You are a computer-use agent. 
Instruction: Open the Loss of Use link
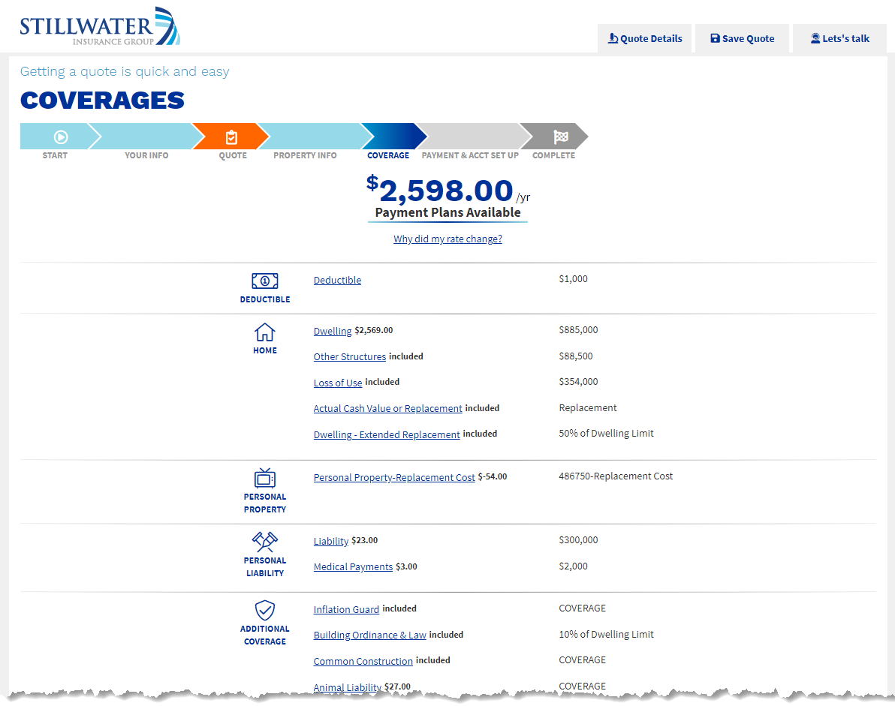click(x=337, y=383)
